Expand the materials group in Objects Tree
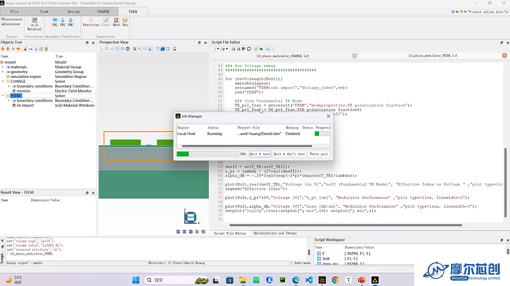 coord(3,67)
